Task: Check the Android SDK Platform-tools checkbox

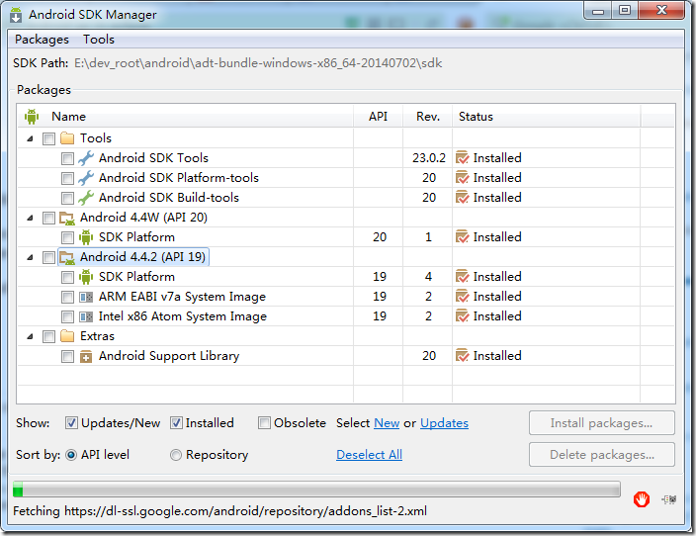Action: [67, 178]
